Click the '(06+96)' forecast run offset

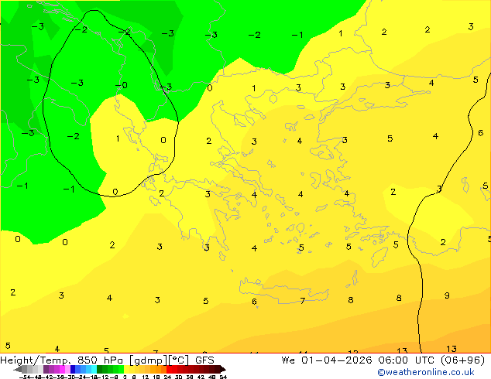point(462,360)
